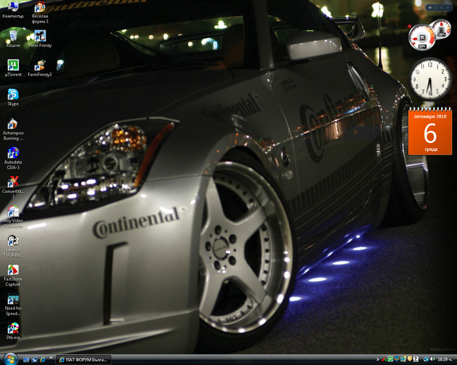Open Ashampoo Burning shortcut
The height and width of the screenshot is (365, 457).
pos(13,124)
